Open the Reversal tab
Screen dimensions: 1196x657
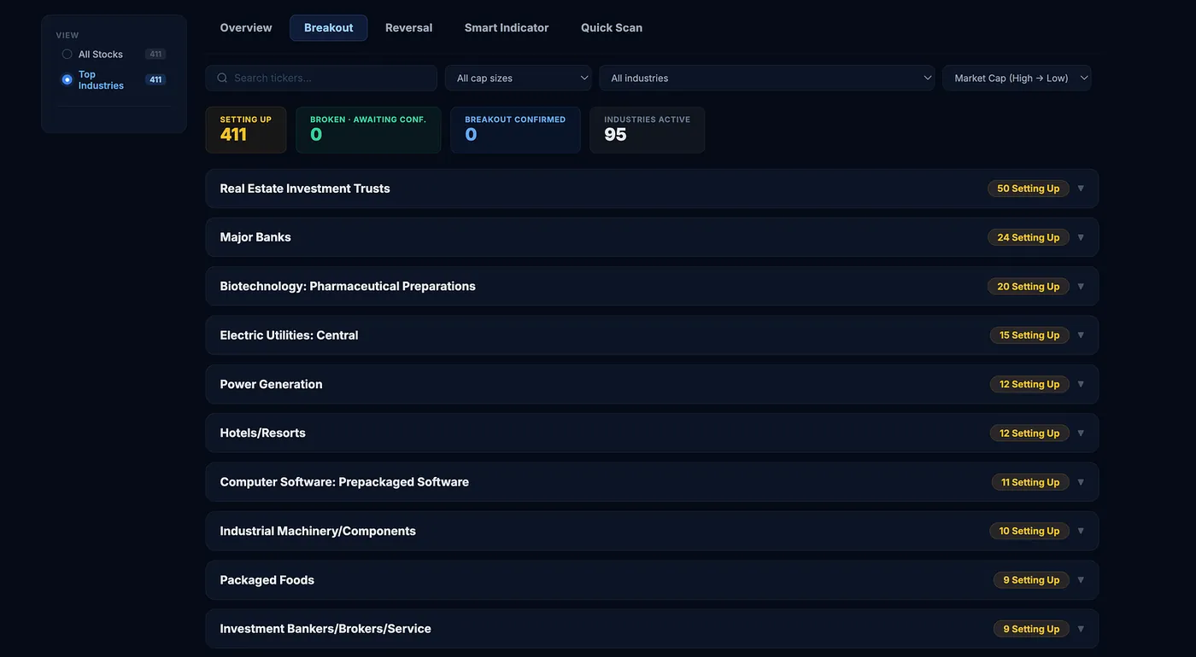[409, 27]
